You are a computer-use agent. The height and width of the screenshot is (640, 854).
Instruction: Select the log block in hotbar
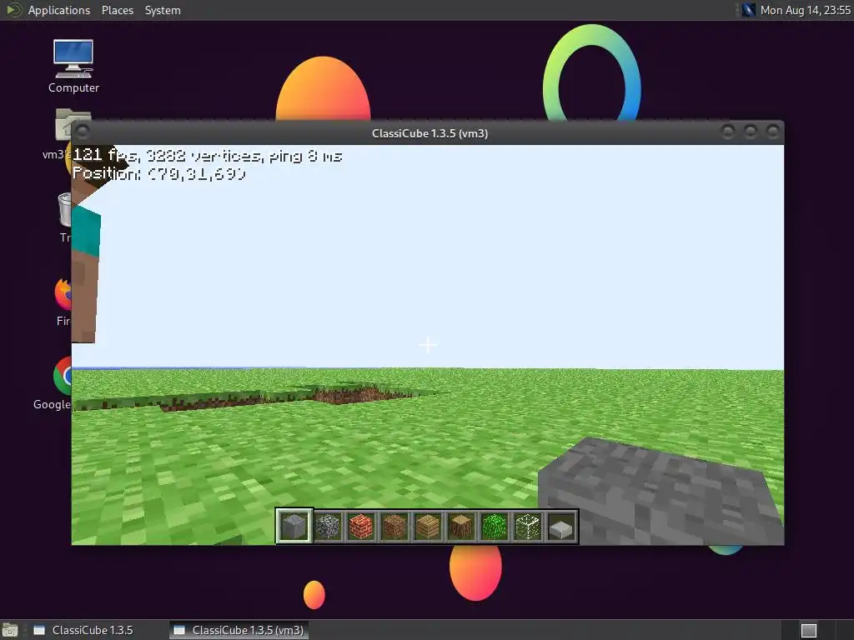click(x=461, y=527)
